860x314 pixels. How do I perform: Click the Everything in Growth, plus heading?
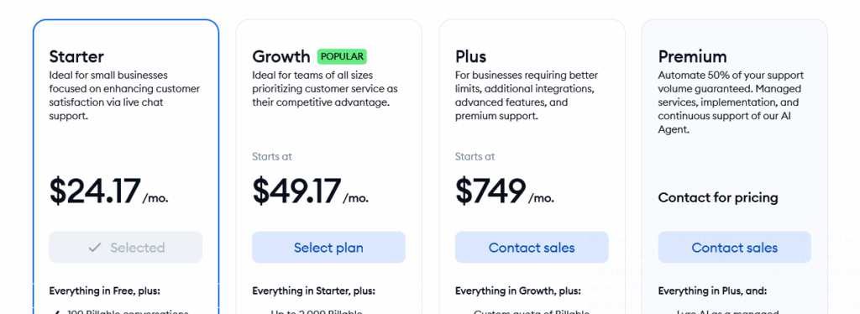[x=517, y=291]
